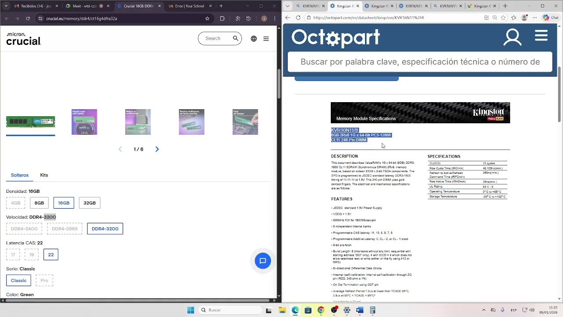The width and height of the screenshot is (563, 317).
Task: Select 16GB density option
Action: (64, 203)
